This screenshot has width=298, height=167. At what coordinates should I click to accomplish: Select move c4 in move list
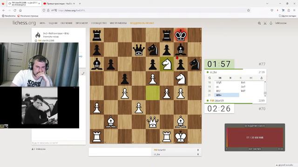point(217,87)
